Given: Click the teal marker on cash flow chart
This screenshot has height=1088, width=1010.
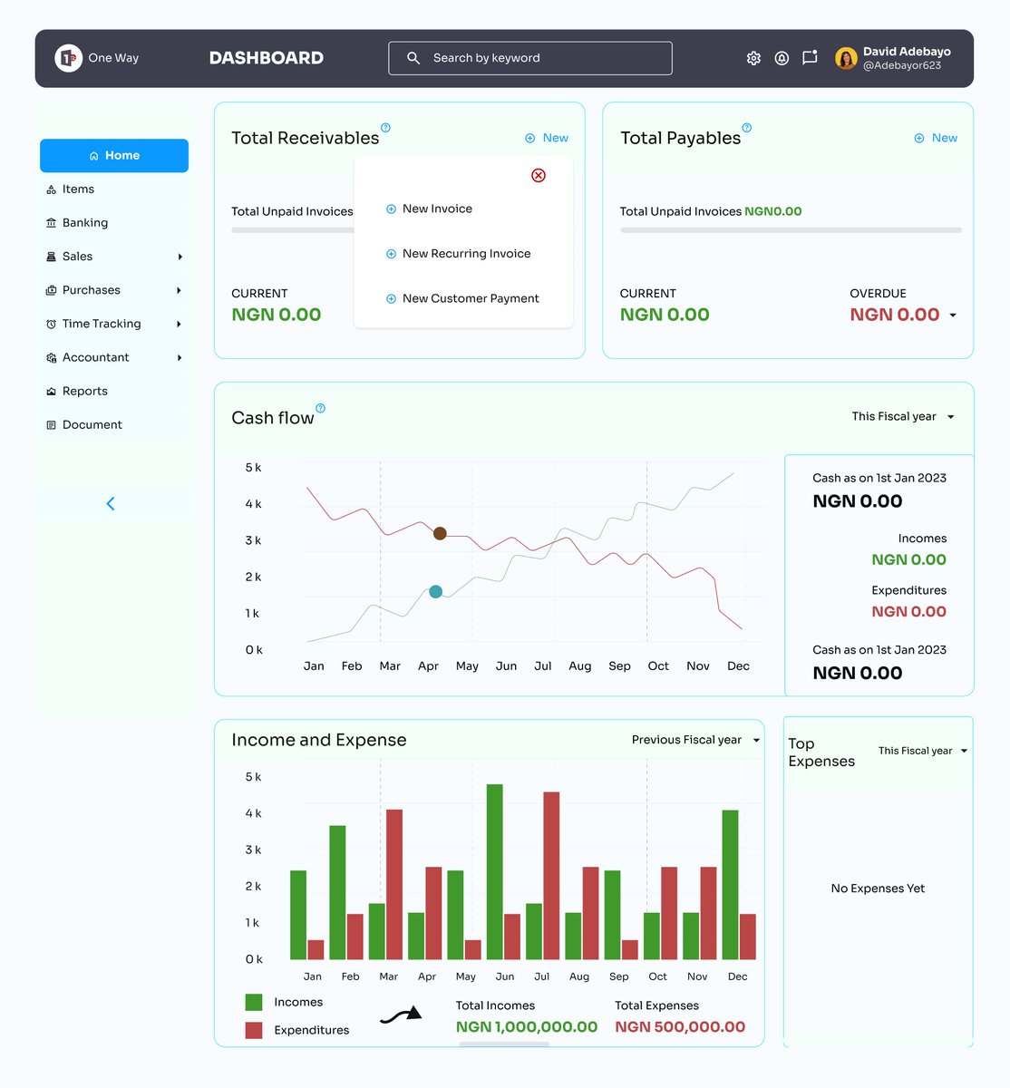Looking at the screenshot, I should click(x=435, y=591).
